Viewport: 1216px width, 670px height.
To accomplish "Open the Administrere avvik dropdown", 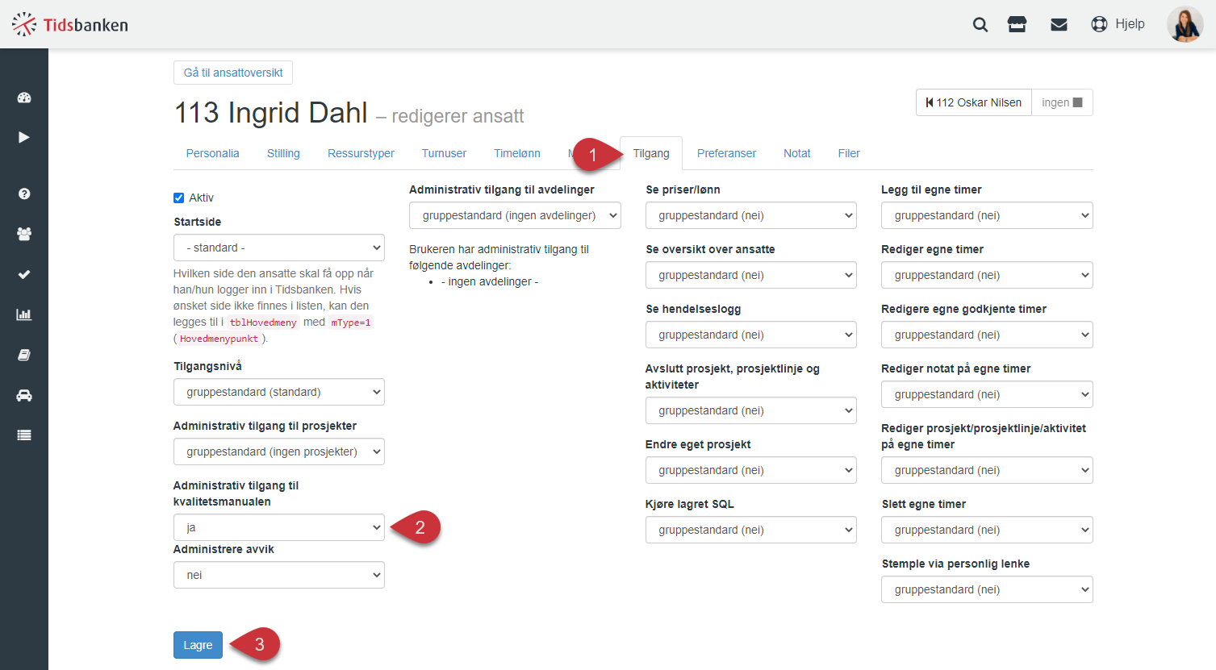I will pyautogui.click(x=279, y=575).
